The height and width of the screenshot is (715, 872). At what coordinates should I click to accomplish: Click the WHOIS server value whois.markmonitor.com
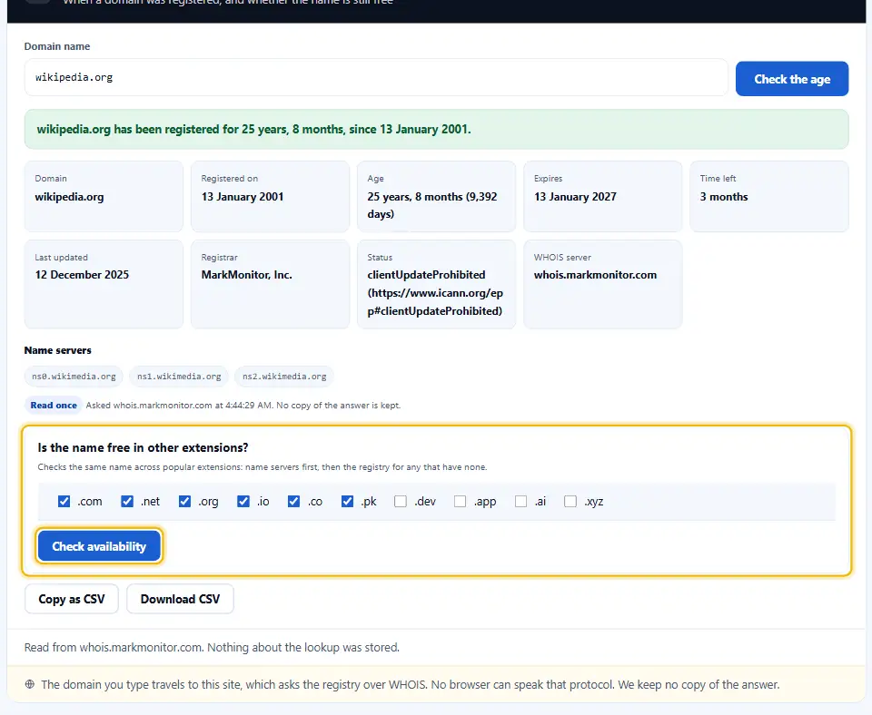595,274
